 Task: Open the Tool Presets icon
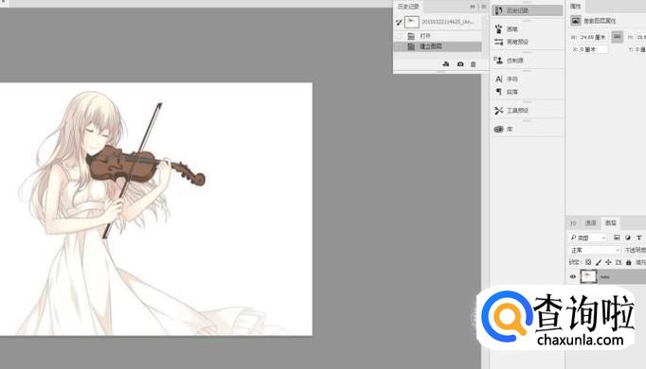[x=498, y=111]
